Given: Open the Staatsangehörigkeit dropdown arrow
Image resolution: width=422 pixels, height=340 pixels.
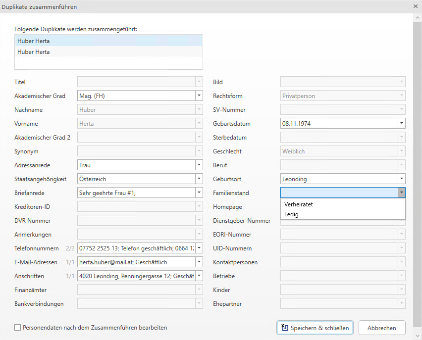Looking at the screenshot, I should 199,179.
